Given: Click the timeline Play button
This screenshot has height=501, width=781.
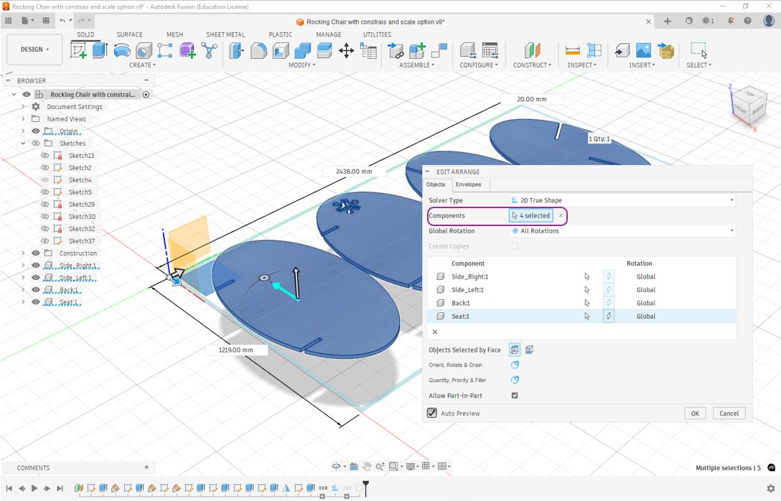Looking at the screenshot, I should click(34, 488).
